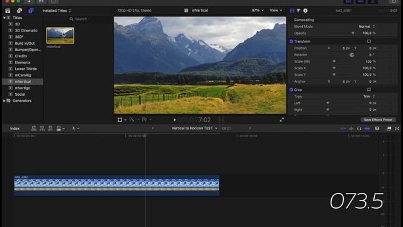Viewport: 403px width, 227px height.
Task: Select the IMG_4961 clip in timeline
Action: pos(116,185)
